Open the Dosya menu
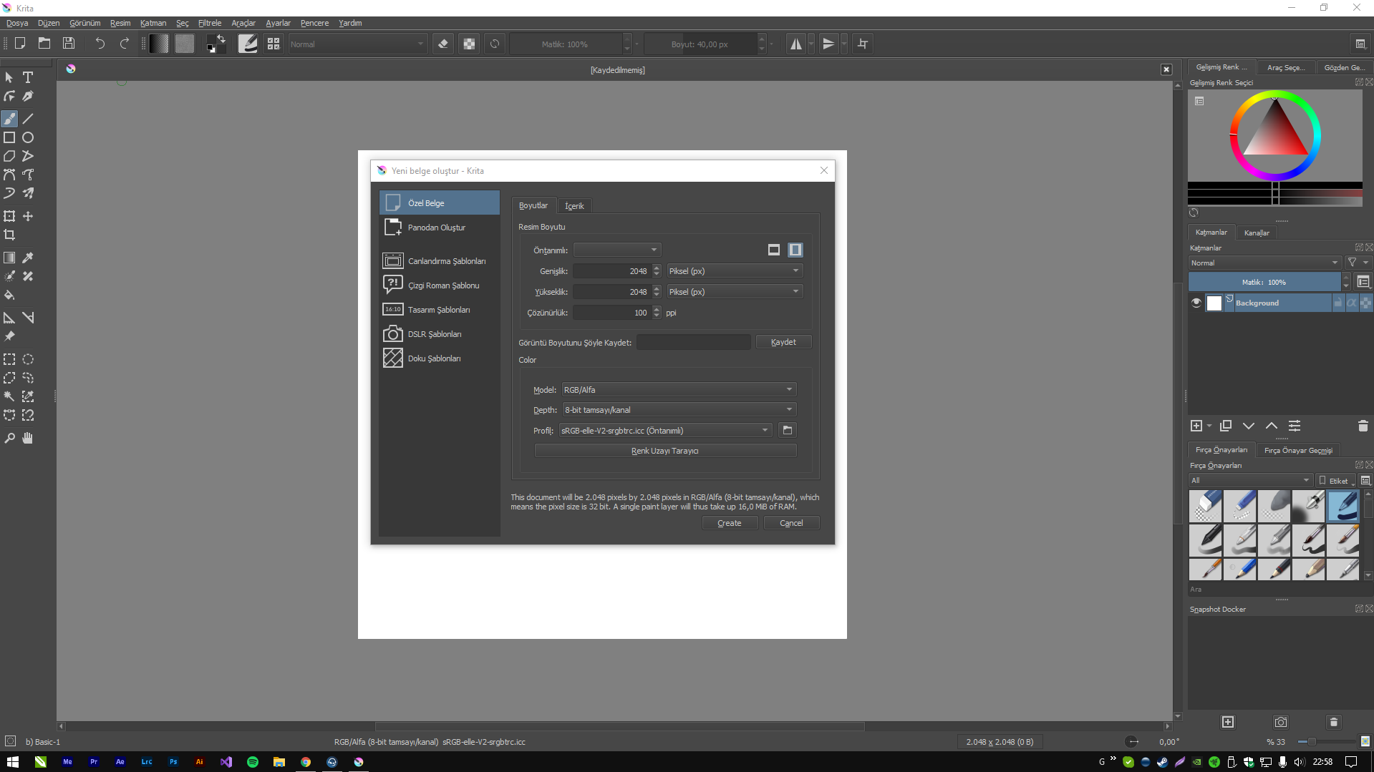This screenshot has width=1374, height=772. tap(17, 23)
